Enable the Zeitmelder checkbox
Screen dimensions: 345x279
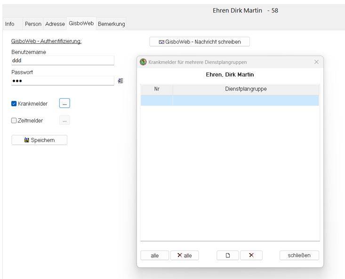click(14, 120)
